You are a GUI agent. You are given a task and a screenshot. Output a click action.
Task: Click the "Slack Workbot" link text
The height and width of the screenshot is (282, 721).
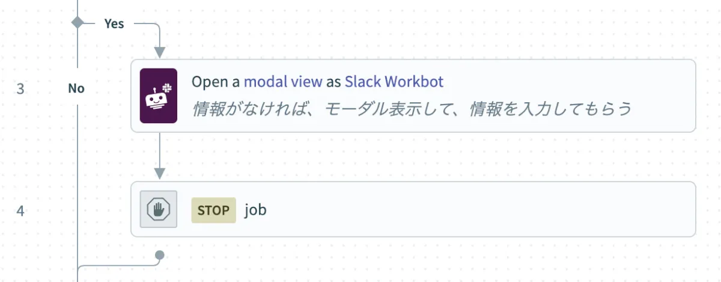(x=394, y=82)
